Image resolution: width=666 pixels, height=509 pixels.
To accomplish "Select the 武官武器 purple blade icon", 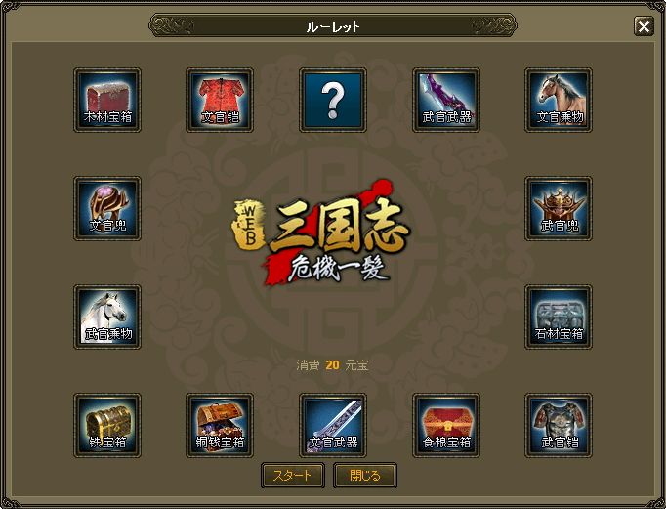I will click(x=446, y=101).
